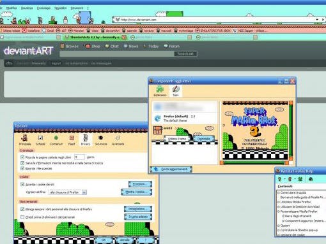
Task: Select the smb3 theme brick icon
Action: click(x=158, y=130)
